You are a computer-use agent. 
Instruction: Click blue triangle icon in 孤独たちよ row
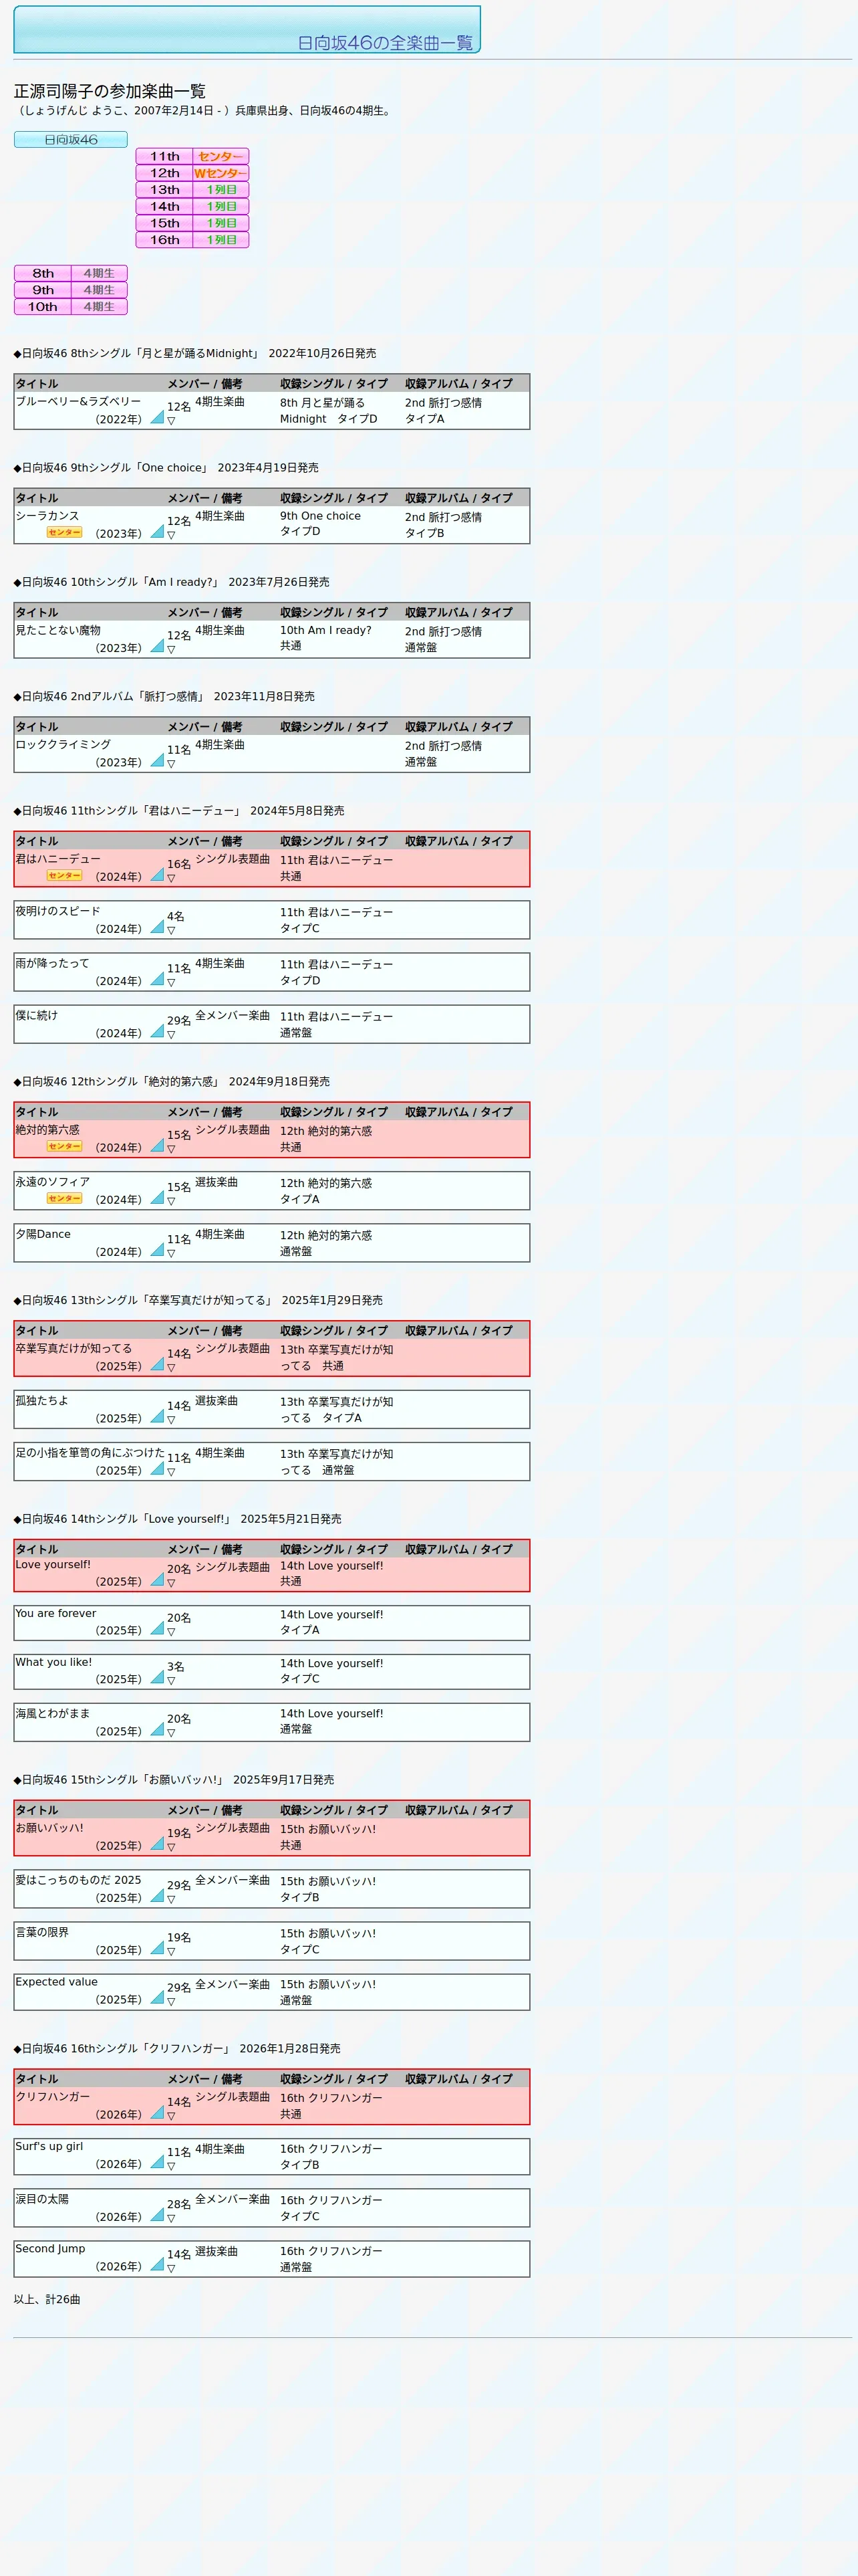pyautogui.click(x=157, y=1416)
